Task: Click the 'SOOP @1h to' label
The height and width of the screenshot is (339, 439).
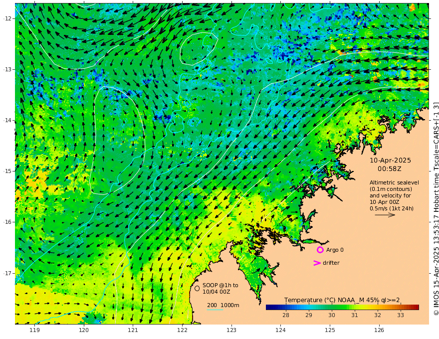Action: pos(220,285)
